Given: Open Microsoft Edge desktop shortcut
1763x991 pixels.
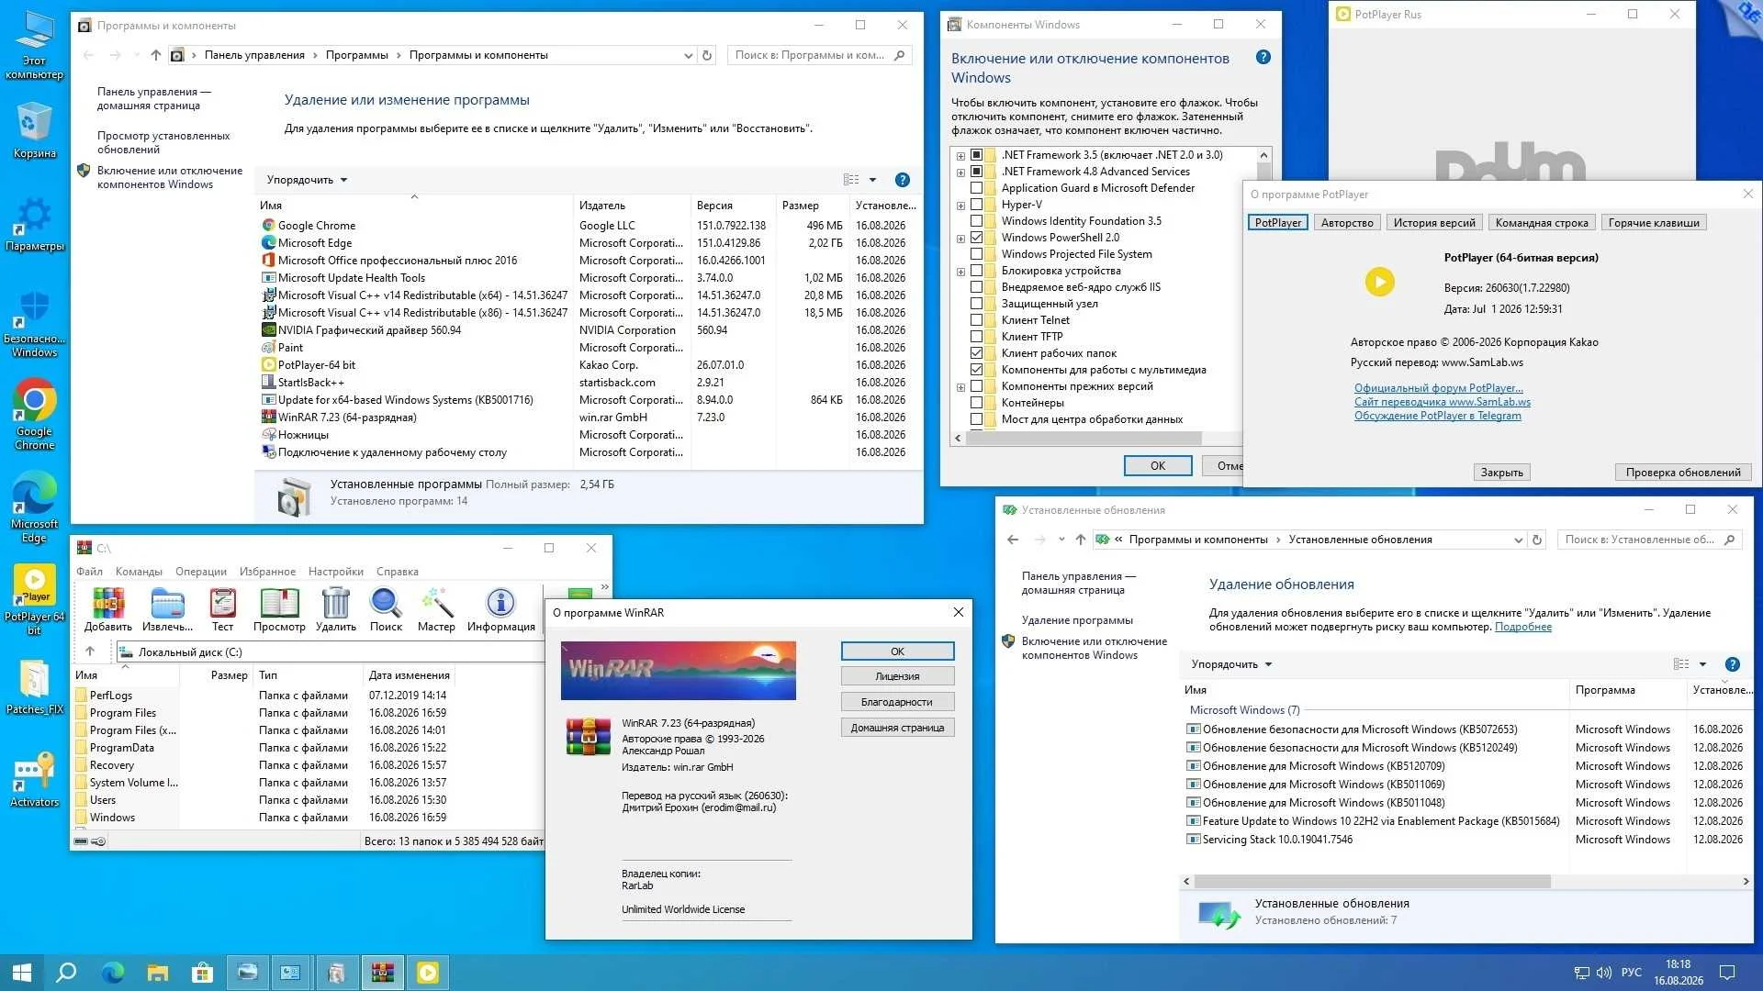Looking at the screenshot, I should coord(34,507).
